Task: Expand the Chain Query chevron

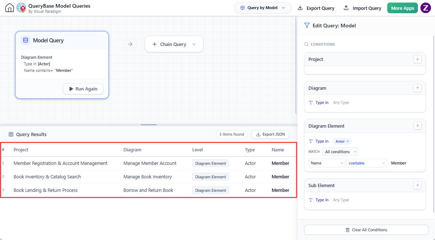Action: [x=194, y=44]
